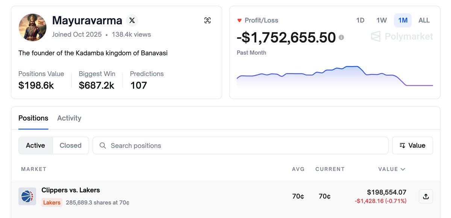Open the Value sort dropdown

point(412,145)
